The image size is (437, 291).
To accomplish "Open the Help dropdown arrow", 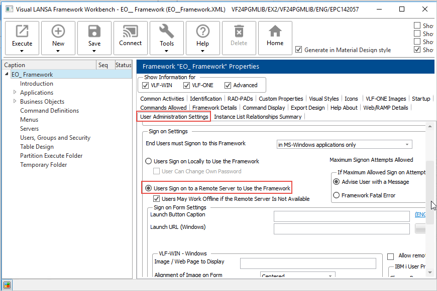I will click(x=202, y=51).
